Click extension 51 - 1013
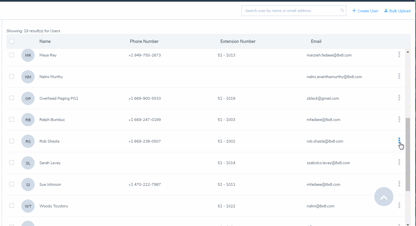Image resolution: width=416 pixels, height=226 pixels. point(226,55)
